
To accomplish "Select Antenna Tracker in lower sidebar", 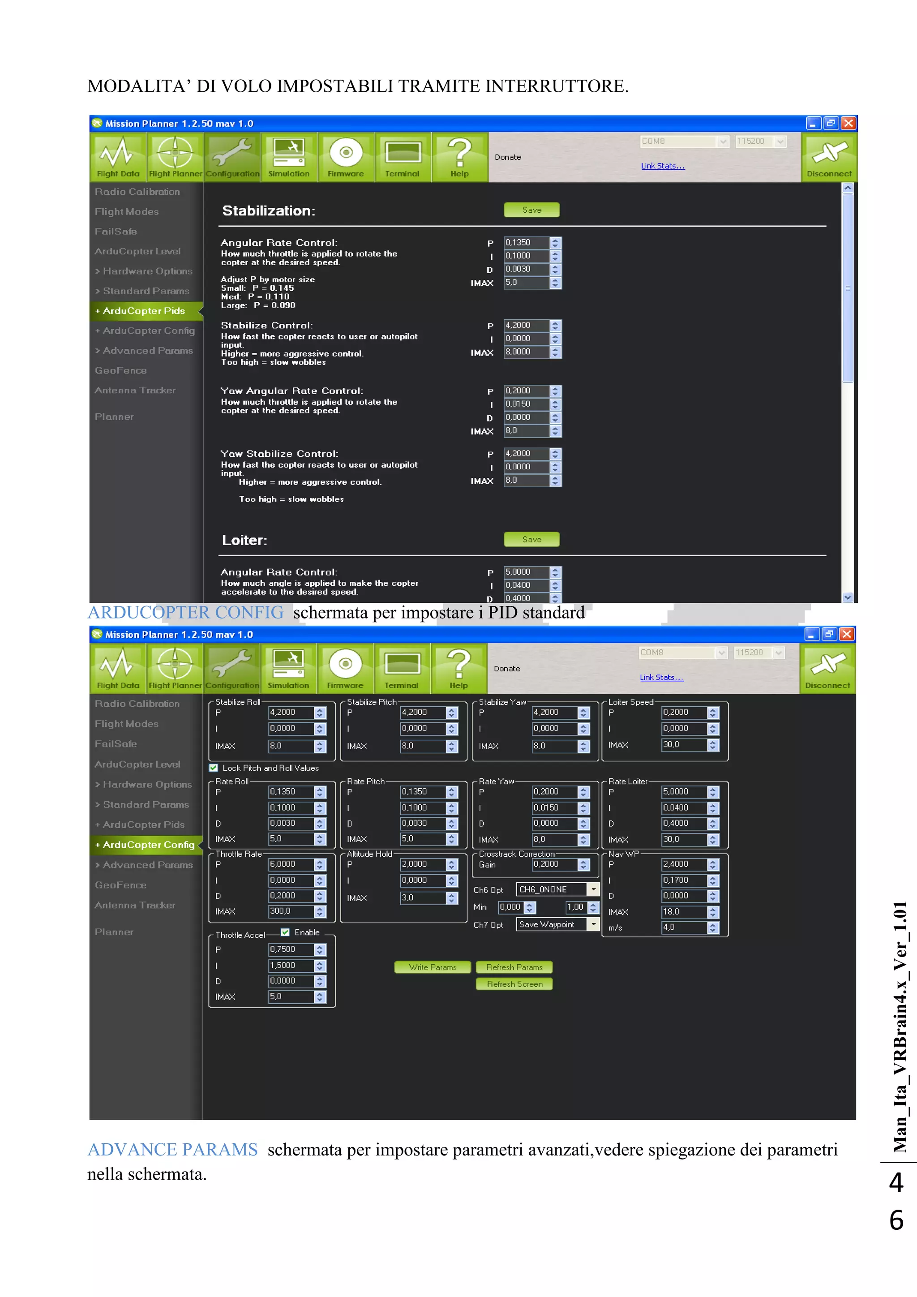I will [135, 905].
